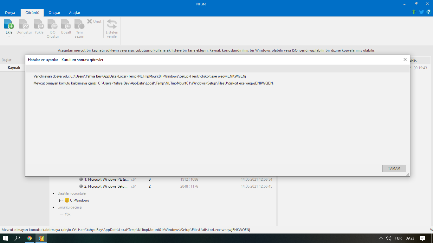This screenshot has height=243, width=433.
Task: Open the Ekle dropdown arrow
Action: (x=9, y=36)
